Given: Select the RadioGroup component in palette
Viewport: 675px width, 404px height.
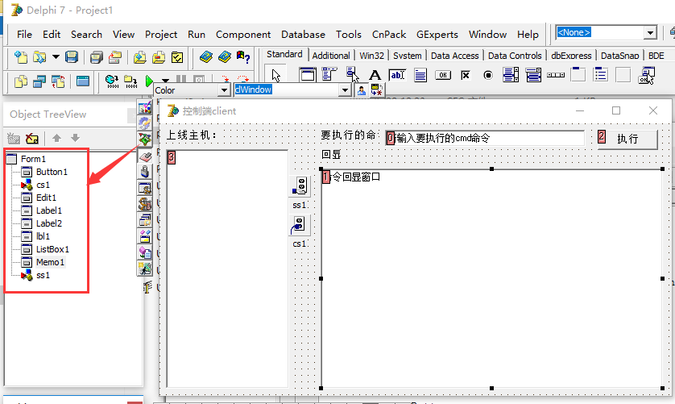Looking at the screenshot, I should 601,75.
